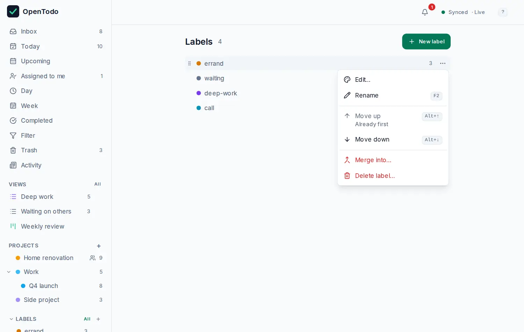Select Merge into... menu entry
The height and width of the screenshot is (332, 524).
(393, 160)
